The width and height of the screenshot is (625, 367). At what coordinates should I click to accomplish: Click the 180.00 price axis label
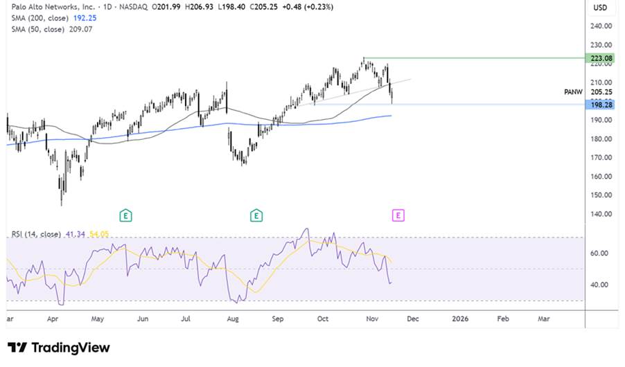[x=601, y=138]
